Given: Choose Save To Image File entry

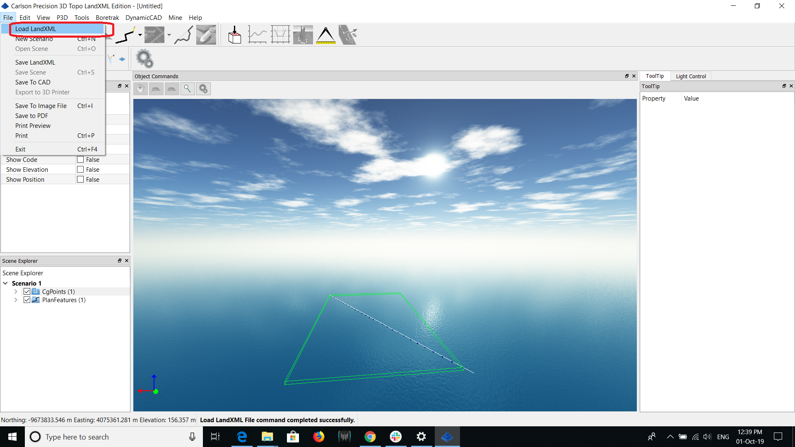Looking at the screenshot, I should [x=53, y=106].
